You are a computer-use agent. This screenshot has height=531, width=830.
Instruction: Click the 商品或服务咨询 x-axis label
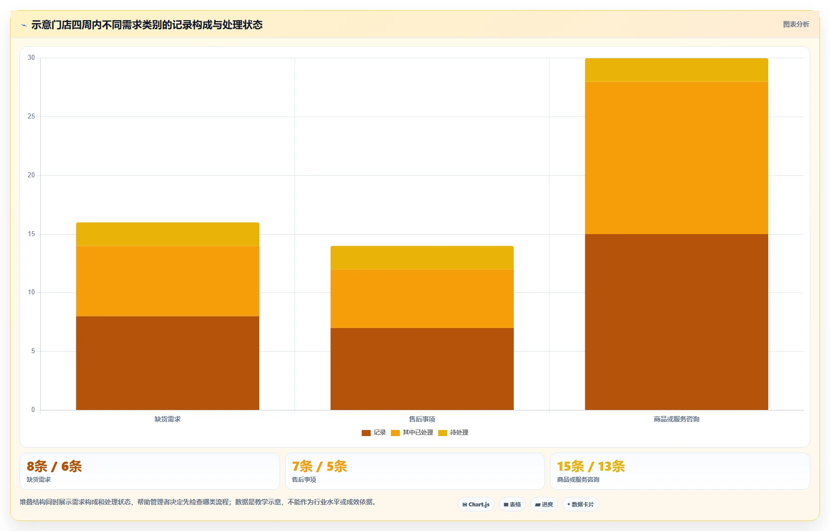(676, 419)
